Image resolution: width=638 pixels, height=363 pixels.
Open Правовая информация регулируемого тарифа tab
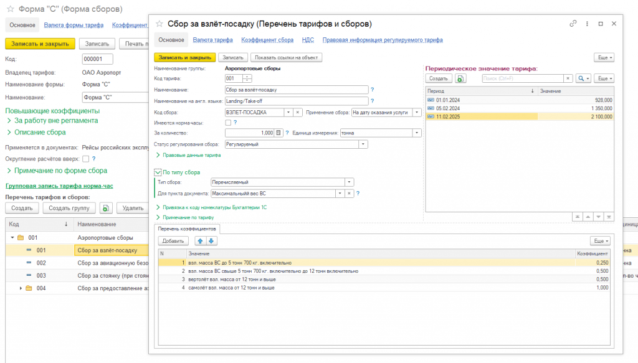pos(383,40)
